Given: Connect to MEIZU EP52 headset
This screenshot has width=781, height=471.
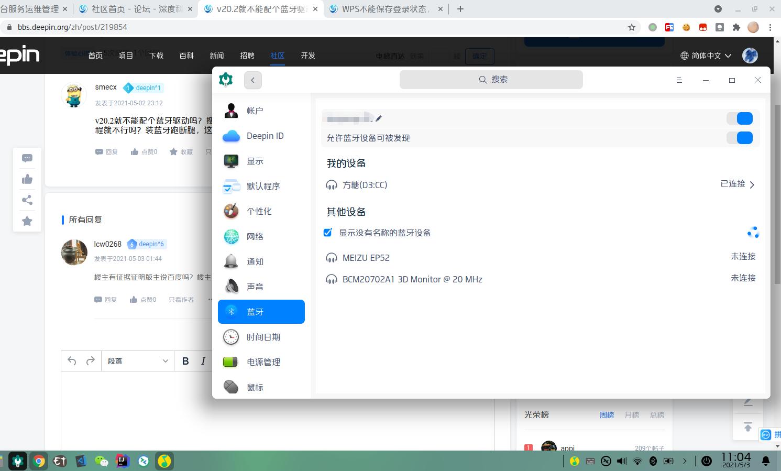Looking at the screenshot, I should 541,257.
